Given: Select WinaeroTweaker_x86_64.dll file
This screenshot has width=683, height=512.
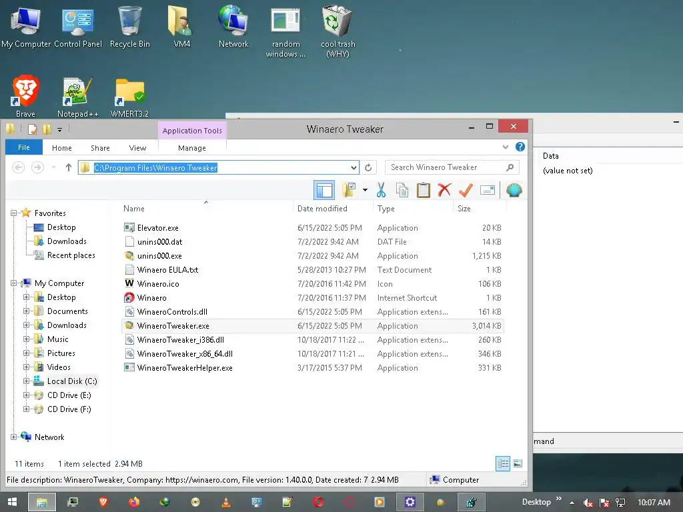Looking at the screenshot, I should 185,354.
